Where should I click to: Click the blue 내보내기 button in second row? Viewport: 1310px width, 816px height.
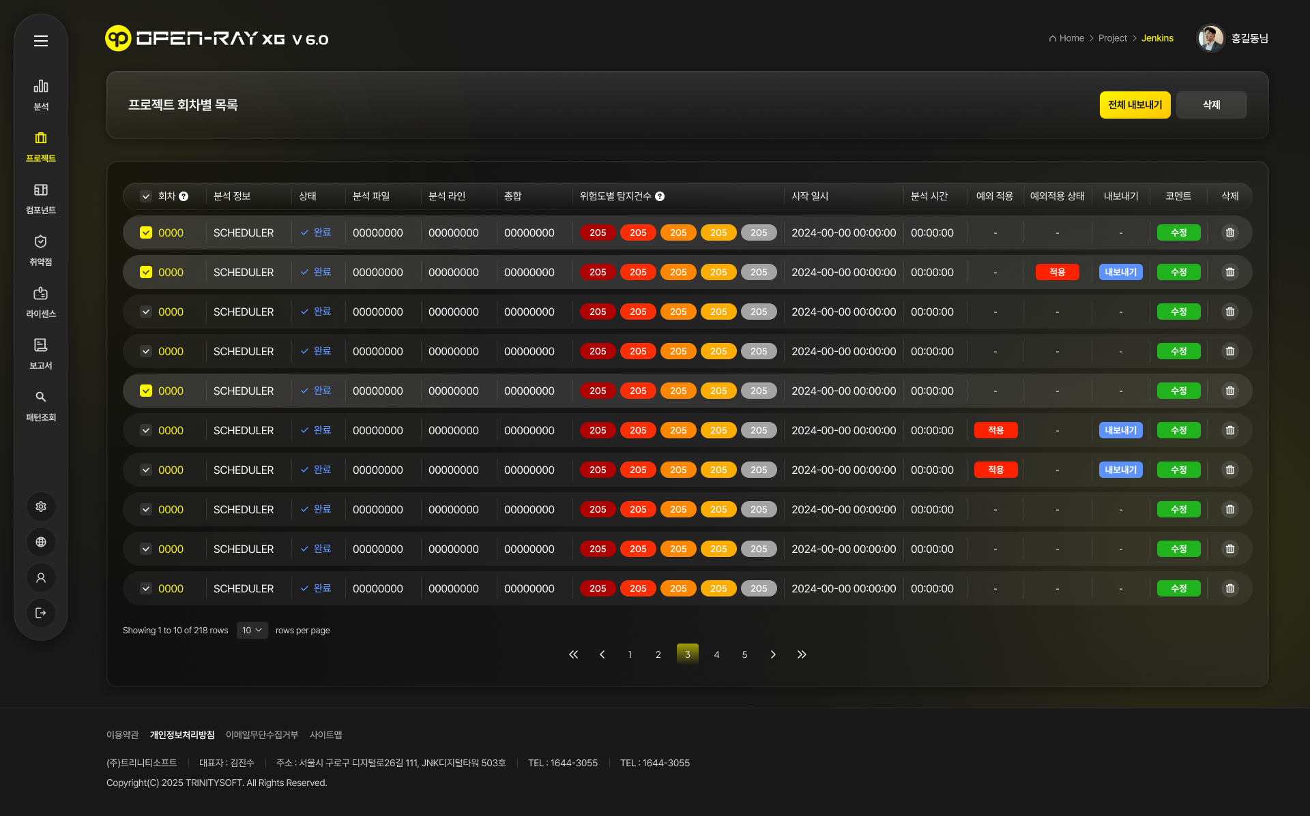click(x=1120, y=272)
